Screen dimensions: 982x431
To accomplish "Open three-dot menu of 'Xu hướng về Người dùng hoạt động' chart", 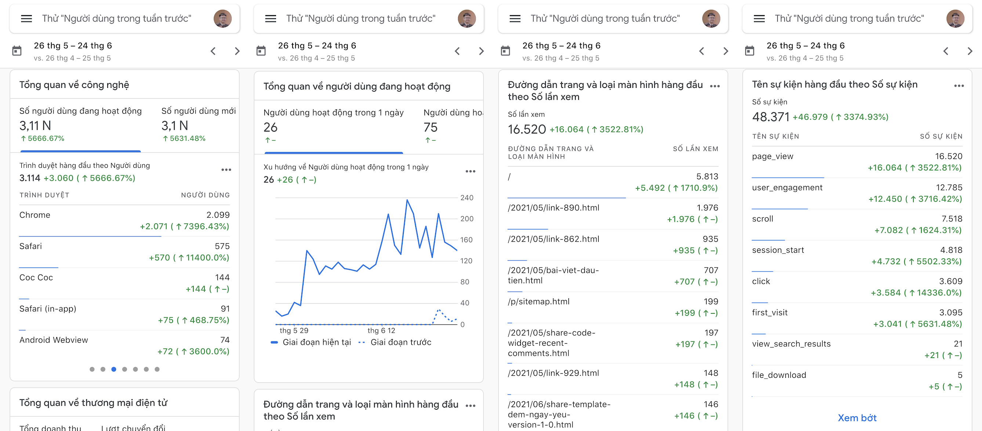I will 471,171.
